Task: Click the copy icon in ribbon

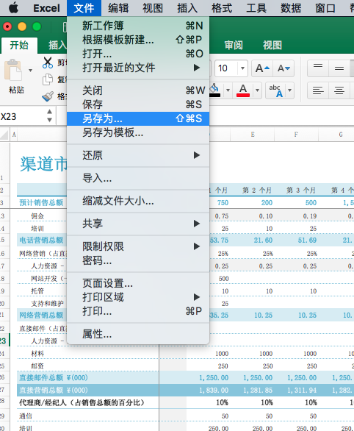Action: 48,79
